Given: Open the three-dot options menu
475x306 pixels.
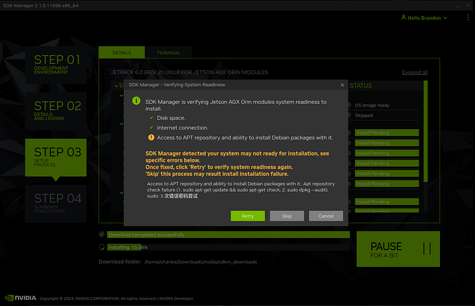Looking at the screenshot, I should [468, 18].
